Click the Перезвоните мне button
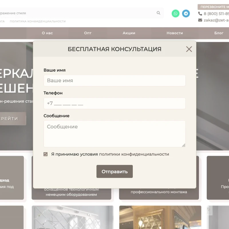This screenshot has width=229, height=229. tap(214, 7)
